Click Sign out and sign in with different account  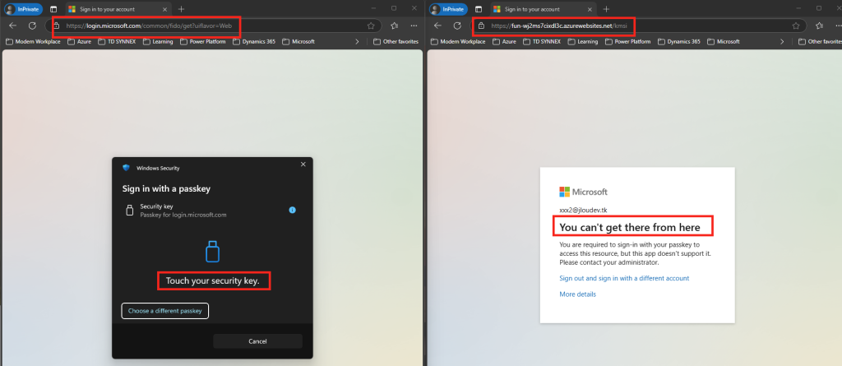pyautogui.click(x=624, y=278)
